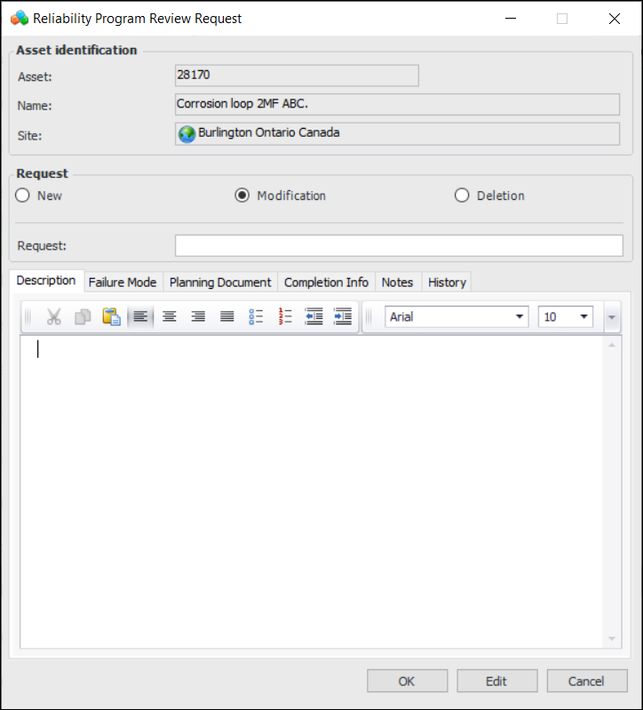Justify the description text

[x=227, y=316]
